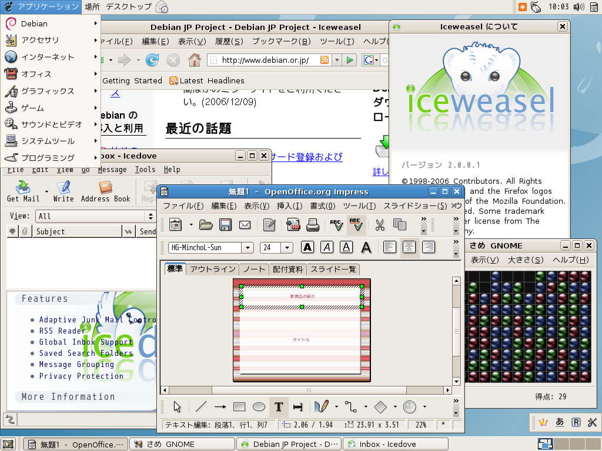Image resolution: width=602 pixels, height=451 pixels.
Task: Toggle right text alignment in Impress
Action: click(x=429, y=247)
